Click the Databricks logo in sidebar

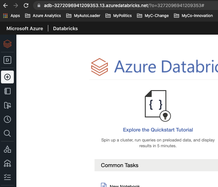click(x=7, y=44)
